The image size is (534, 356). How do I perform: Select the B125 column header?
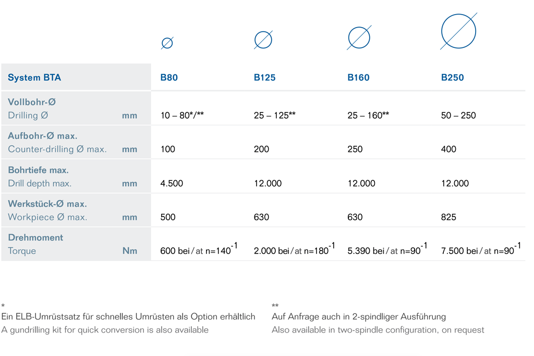pos(264,78)
